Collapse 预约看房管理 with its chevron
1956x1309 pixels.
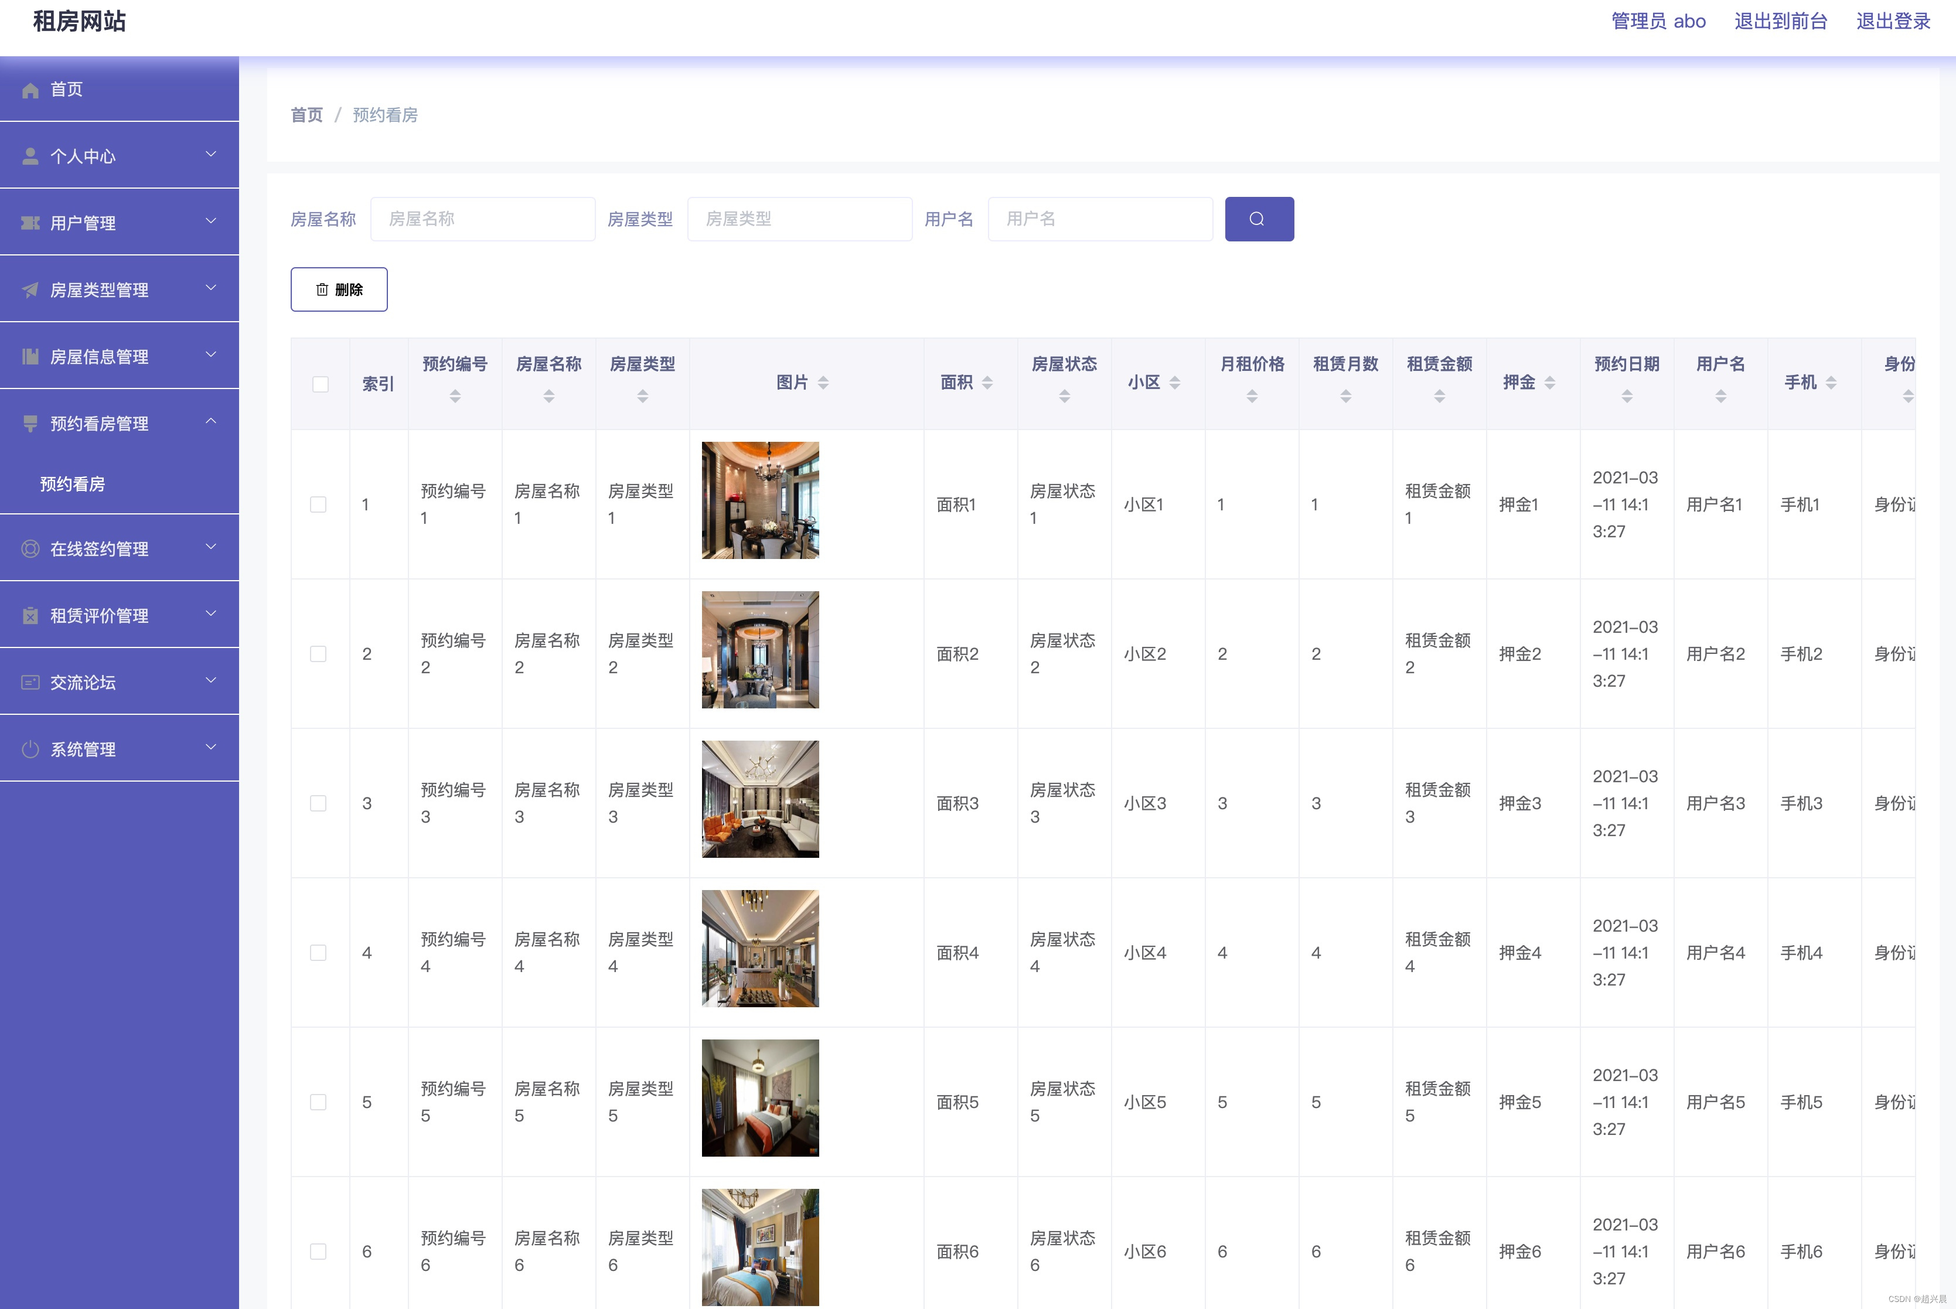(x=211, y=421)
